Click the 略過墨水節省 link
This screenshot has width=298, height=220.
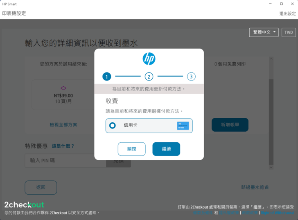[x=255, y=188]
